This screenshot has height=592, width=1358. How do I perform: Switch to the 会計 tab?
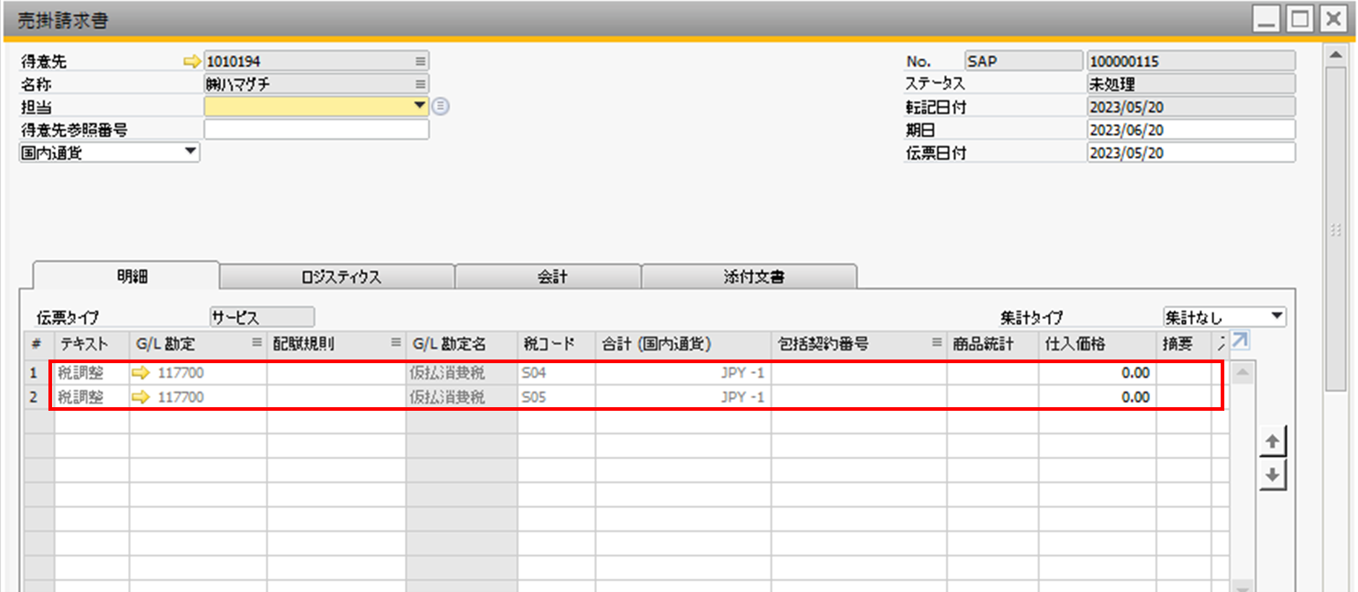(551, 277)
